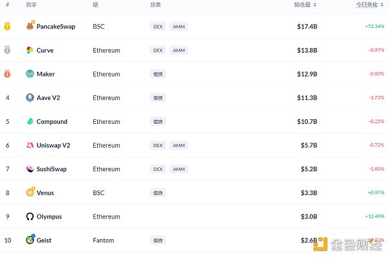Select the DEX tag on PancakeSwap row
389x258 pixels.
pyautogui.click(x=158, y=27)
